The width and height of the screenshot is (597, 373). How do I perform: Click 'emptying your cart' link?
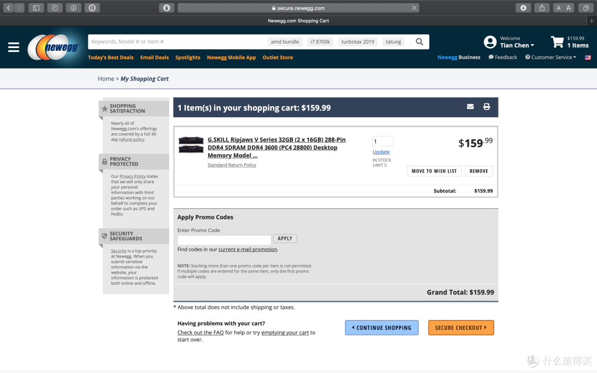click(285, 333)
